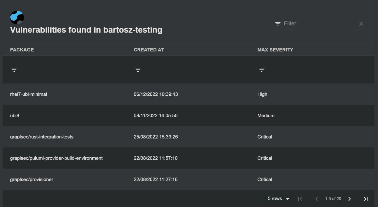
Task: Select the rhel7-ubi-minimal row
Action: 102,94
